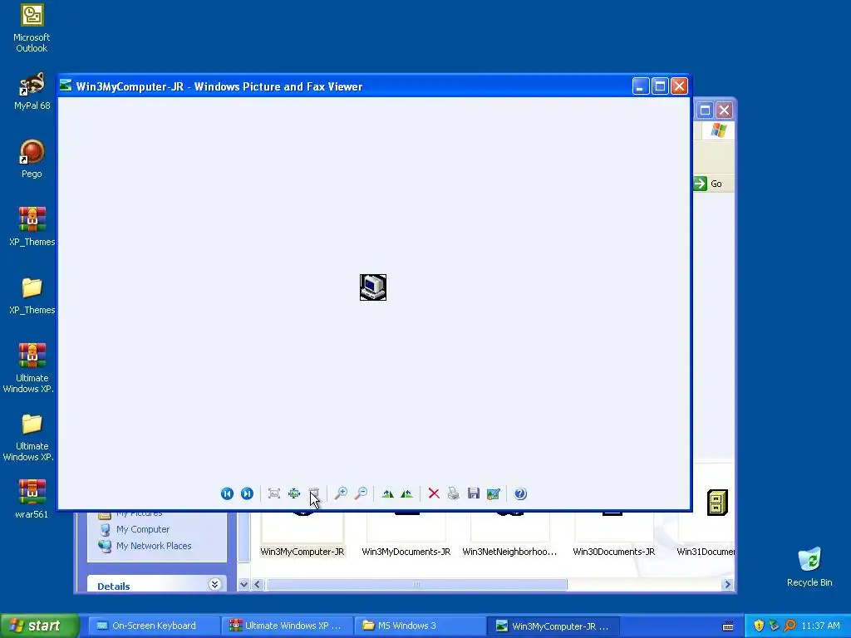The width and height of the screenshot is (851, 638).
Task: Click the security shield tray icon
Action: 759,626
